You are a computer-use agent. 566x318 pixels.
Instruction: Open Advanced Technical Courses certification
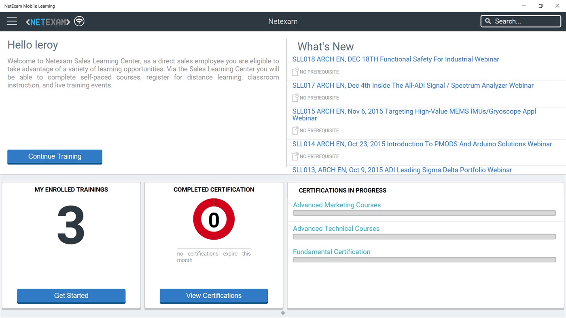[x=336, y=228]
